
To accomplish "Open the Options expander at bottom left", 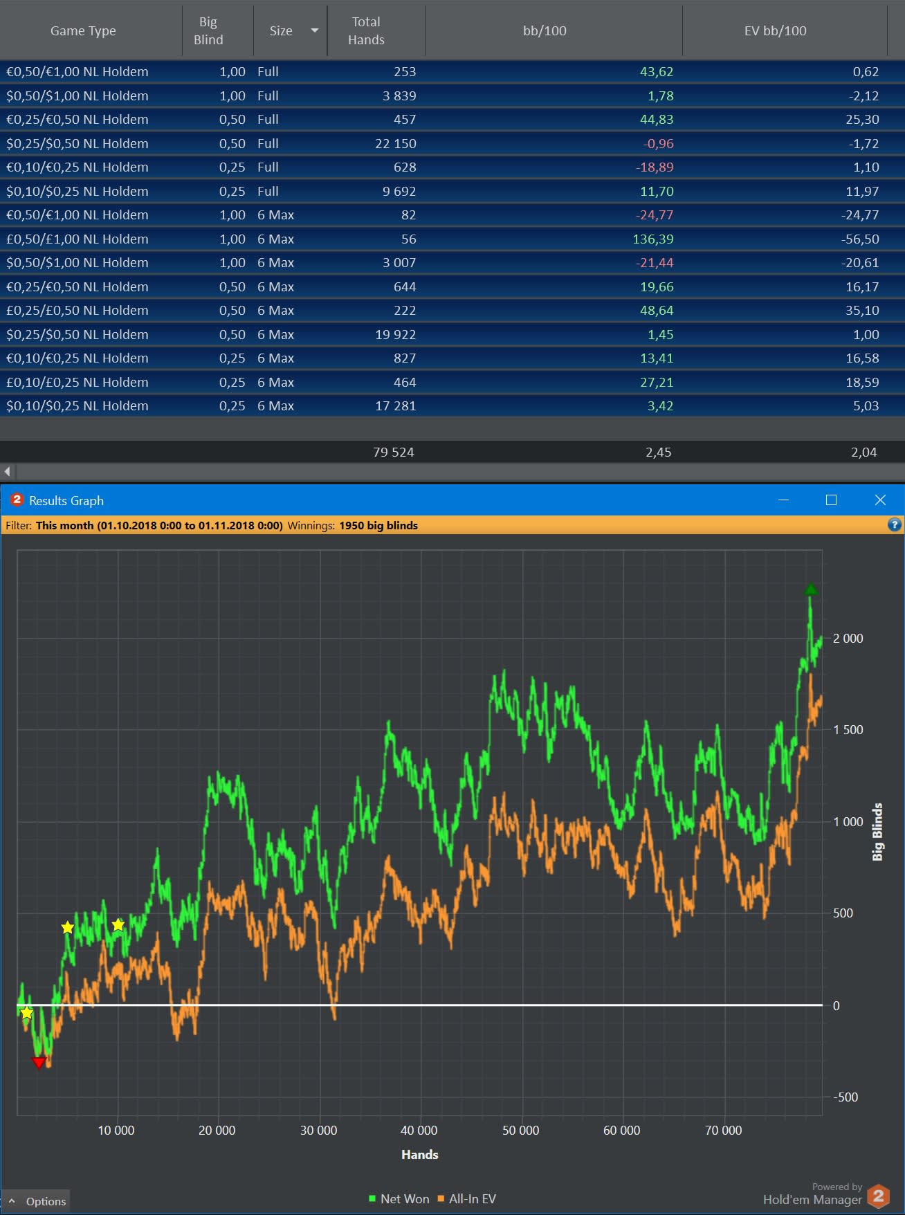I will [x=37, y=1201].
